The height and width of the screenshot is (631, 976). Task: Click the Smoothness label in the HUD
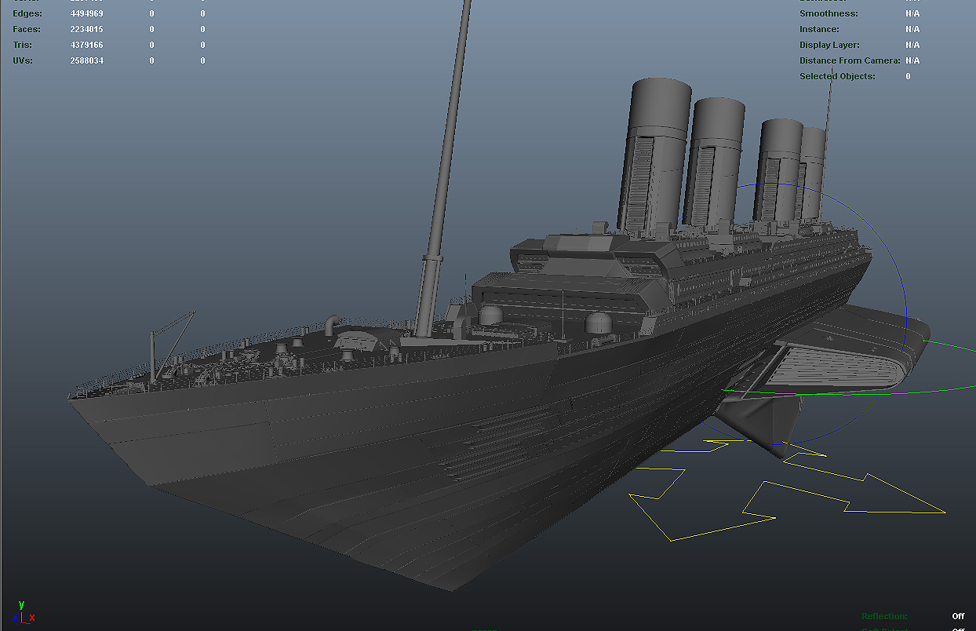829,13
